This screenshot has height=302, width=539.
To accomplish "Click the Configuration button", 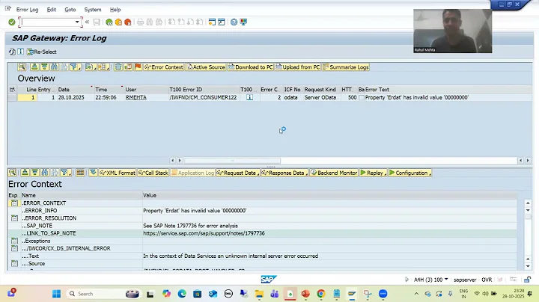I will (410, 173).
